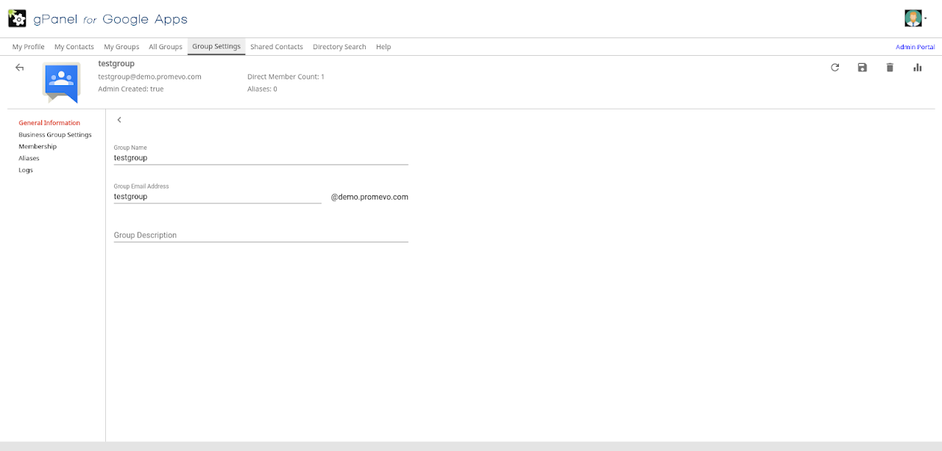
Task: Open the Directory Search tab
Action: click(x=339, y=47)
